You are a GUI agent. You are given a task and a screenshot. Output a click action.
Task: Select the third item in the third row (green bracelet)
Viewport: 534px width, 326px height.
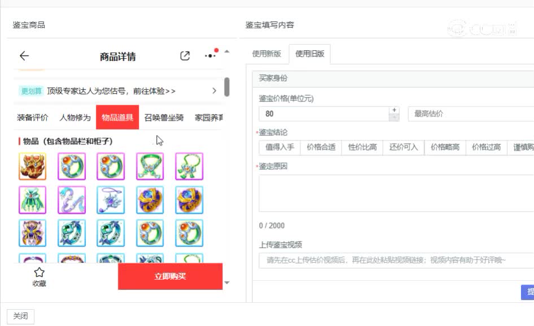pos(111,233)
